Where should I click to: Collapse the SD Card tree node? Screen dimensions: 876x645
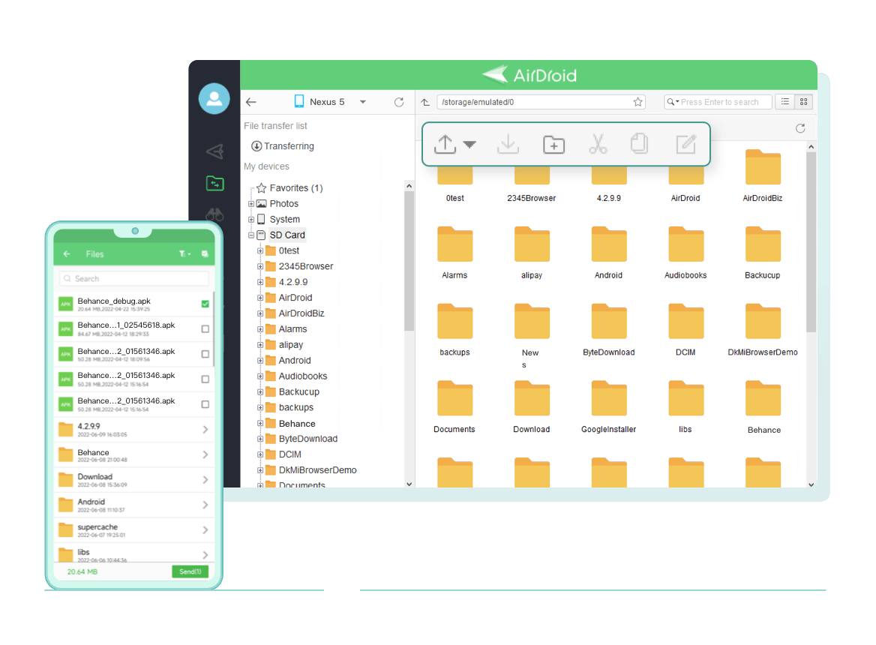click(251, 235)
